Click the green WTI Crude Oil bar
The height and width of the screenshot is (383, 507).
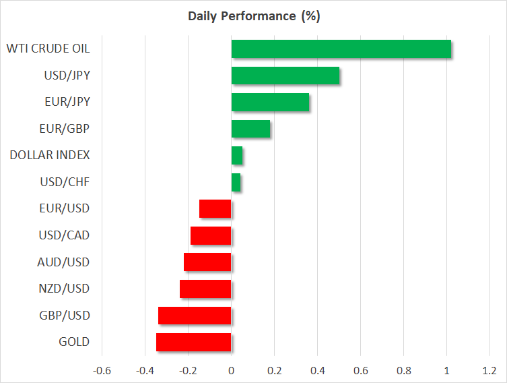coord(341,49)
